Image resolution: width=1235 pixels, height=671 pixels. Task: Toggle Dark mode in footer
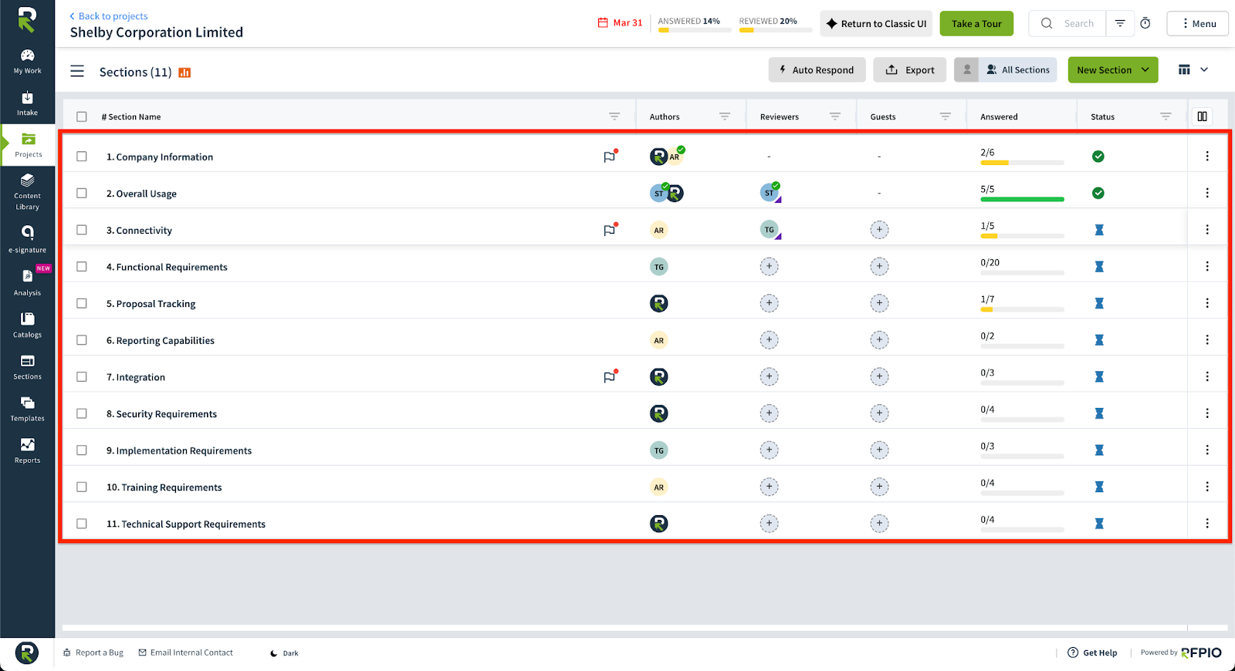pos(284,653)
